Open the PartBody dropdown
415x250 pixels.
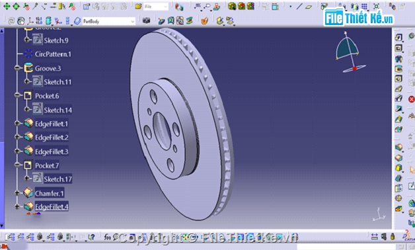pyautogui.click(x=133, y=21)
